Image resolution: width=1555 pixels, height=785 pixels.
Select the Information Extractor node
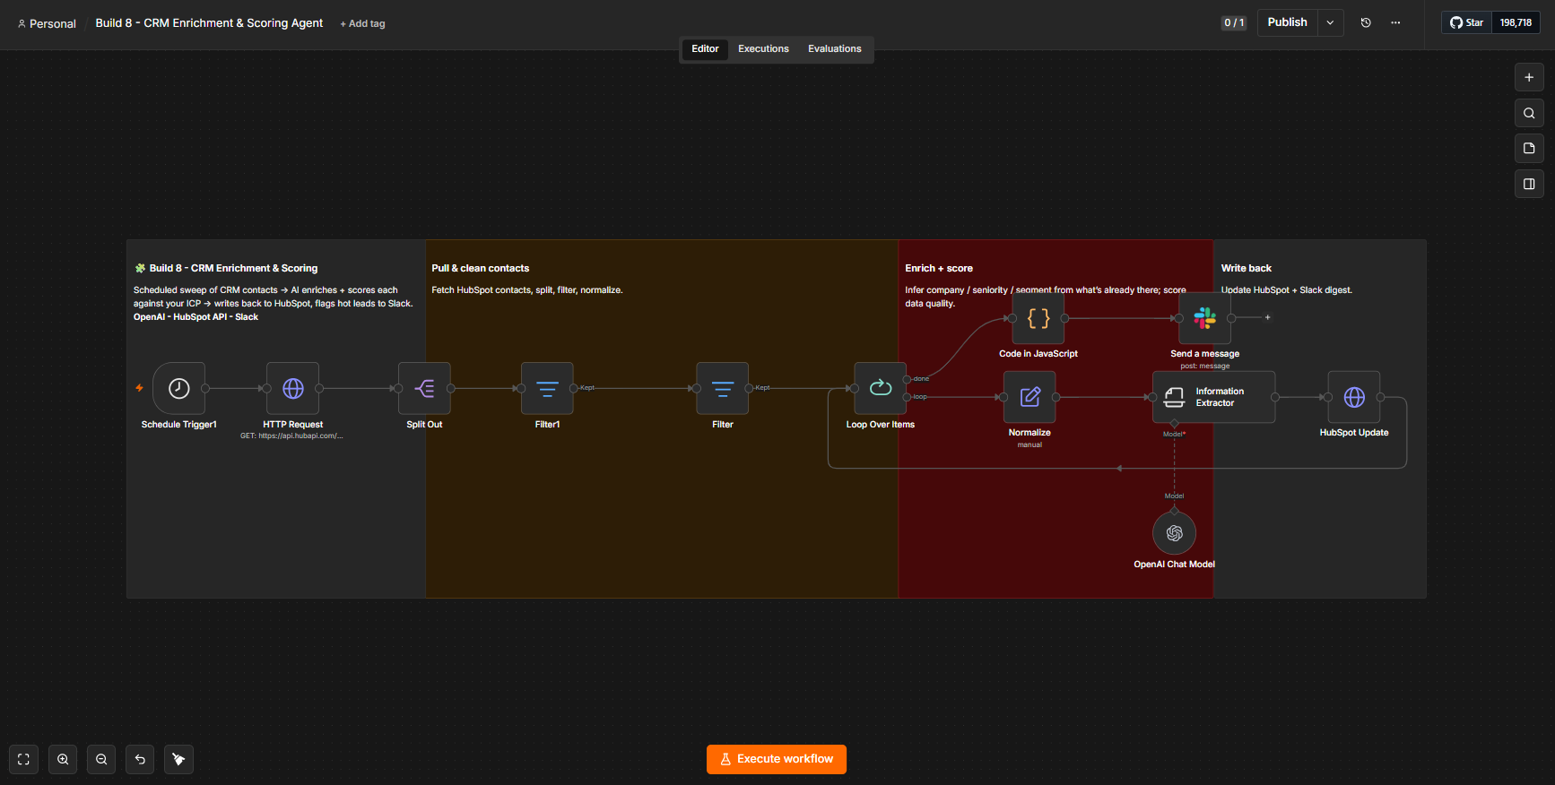click(x=1213, y=397)
